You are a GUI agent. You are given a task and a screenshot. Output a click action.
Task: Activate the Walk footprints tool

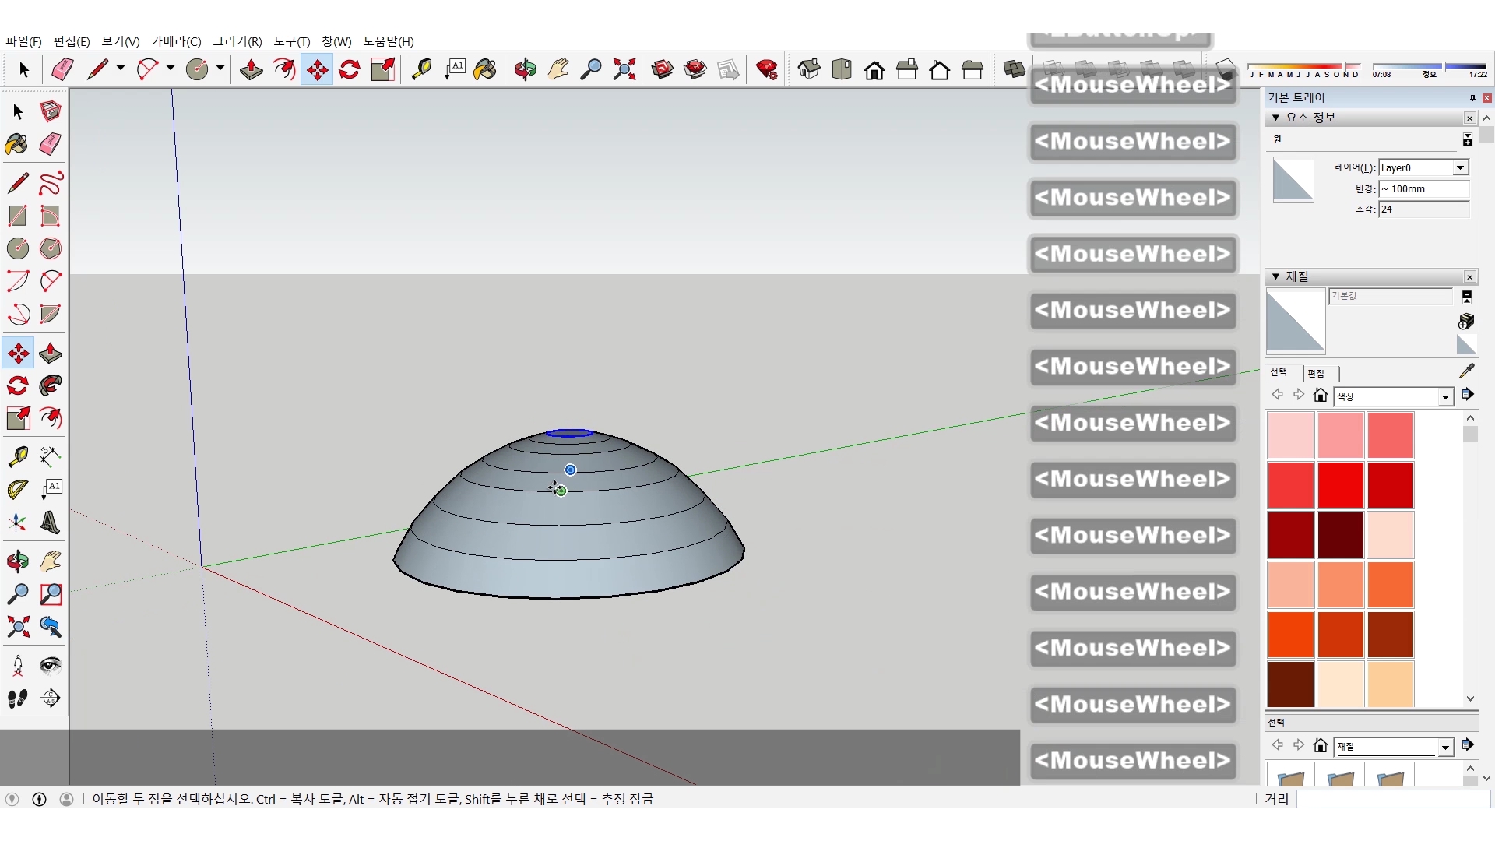(18, 698)
